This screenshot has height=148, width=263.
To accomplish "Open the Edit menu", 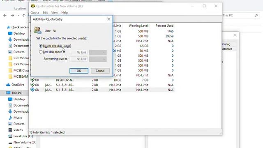I will pos(45,13).
